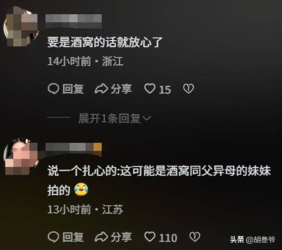Open the second commenter's avatar
The width and height of the screenshot is (282, 250).
coord(21,156)
